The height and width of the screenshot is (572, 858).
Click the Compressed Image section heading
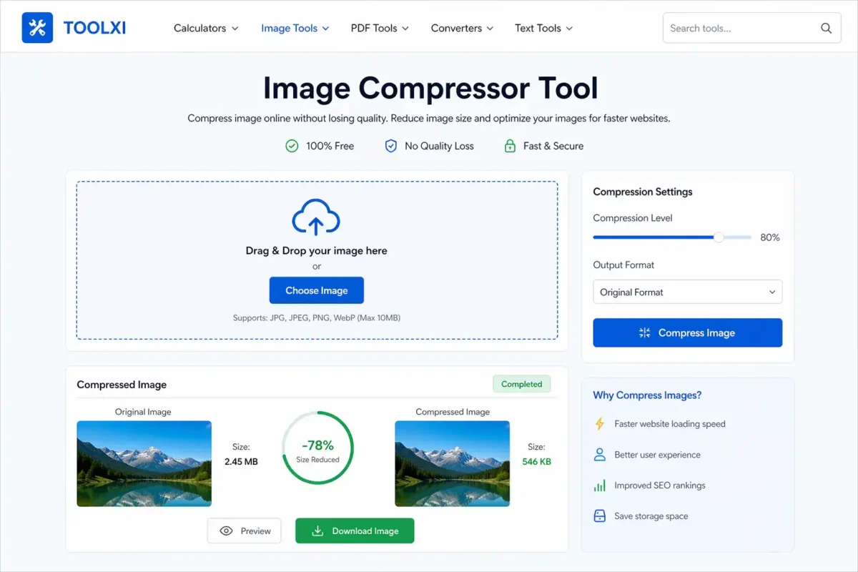click(x=122, y=385)
